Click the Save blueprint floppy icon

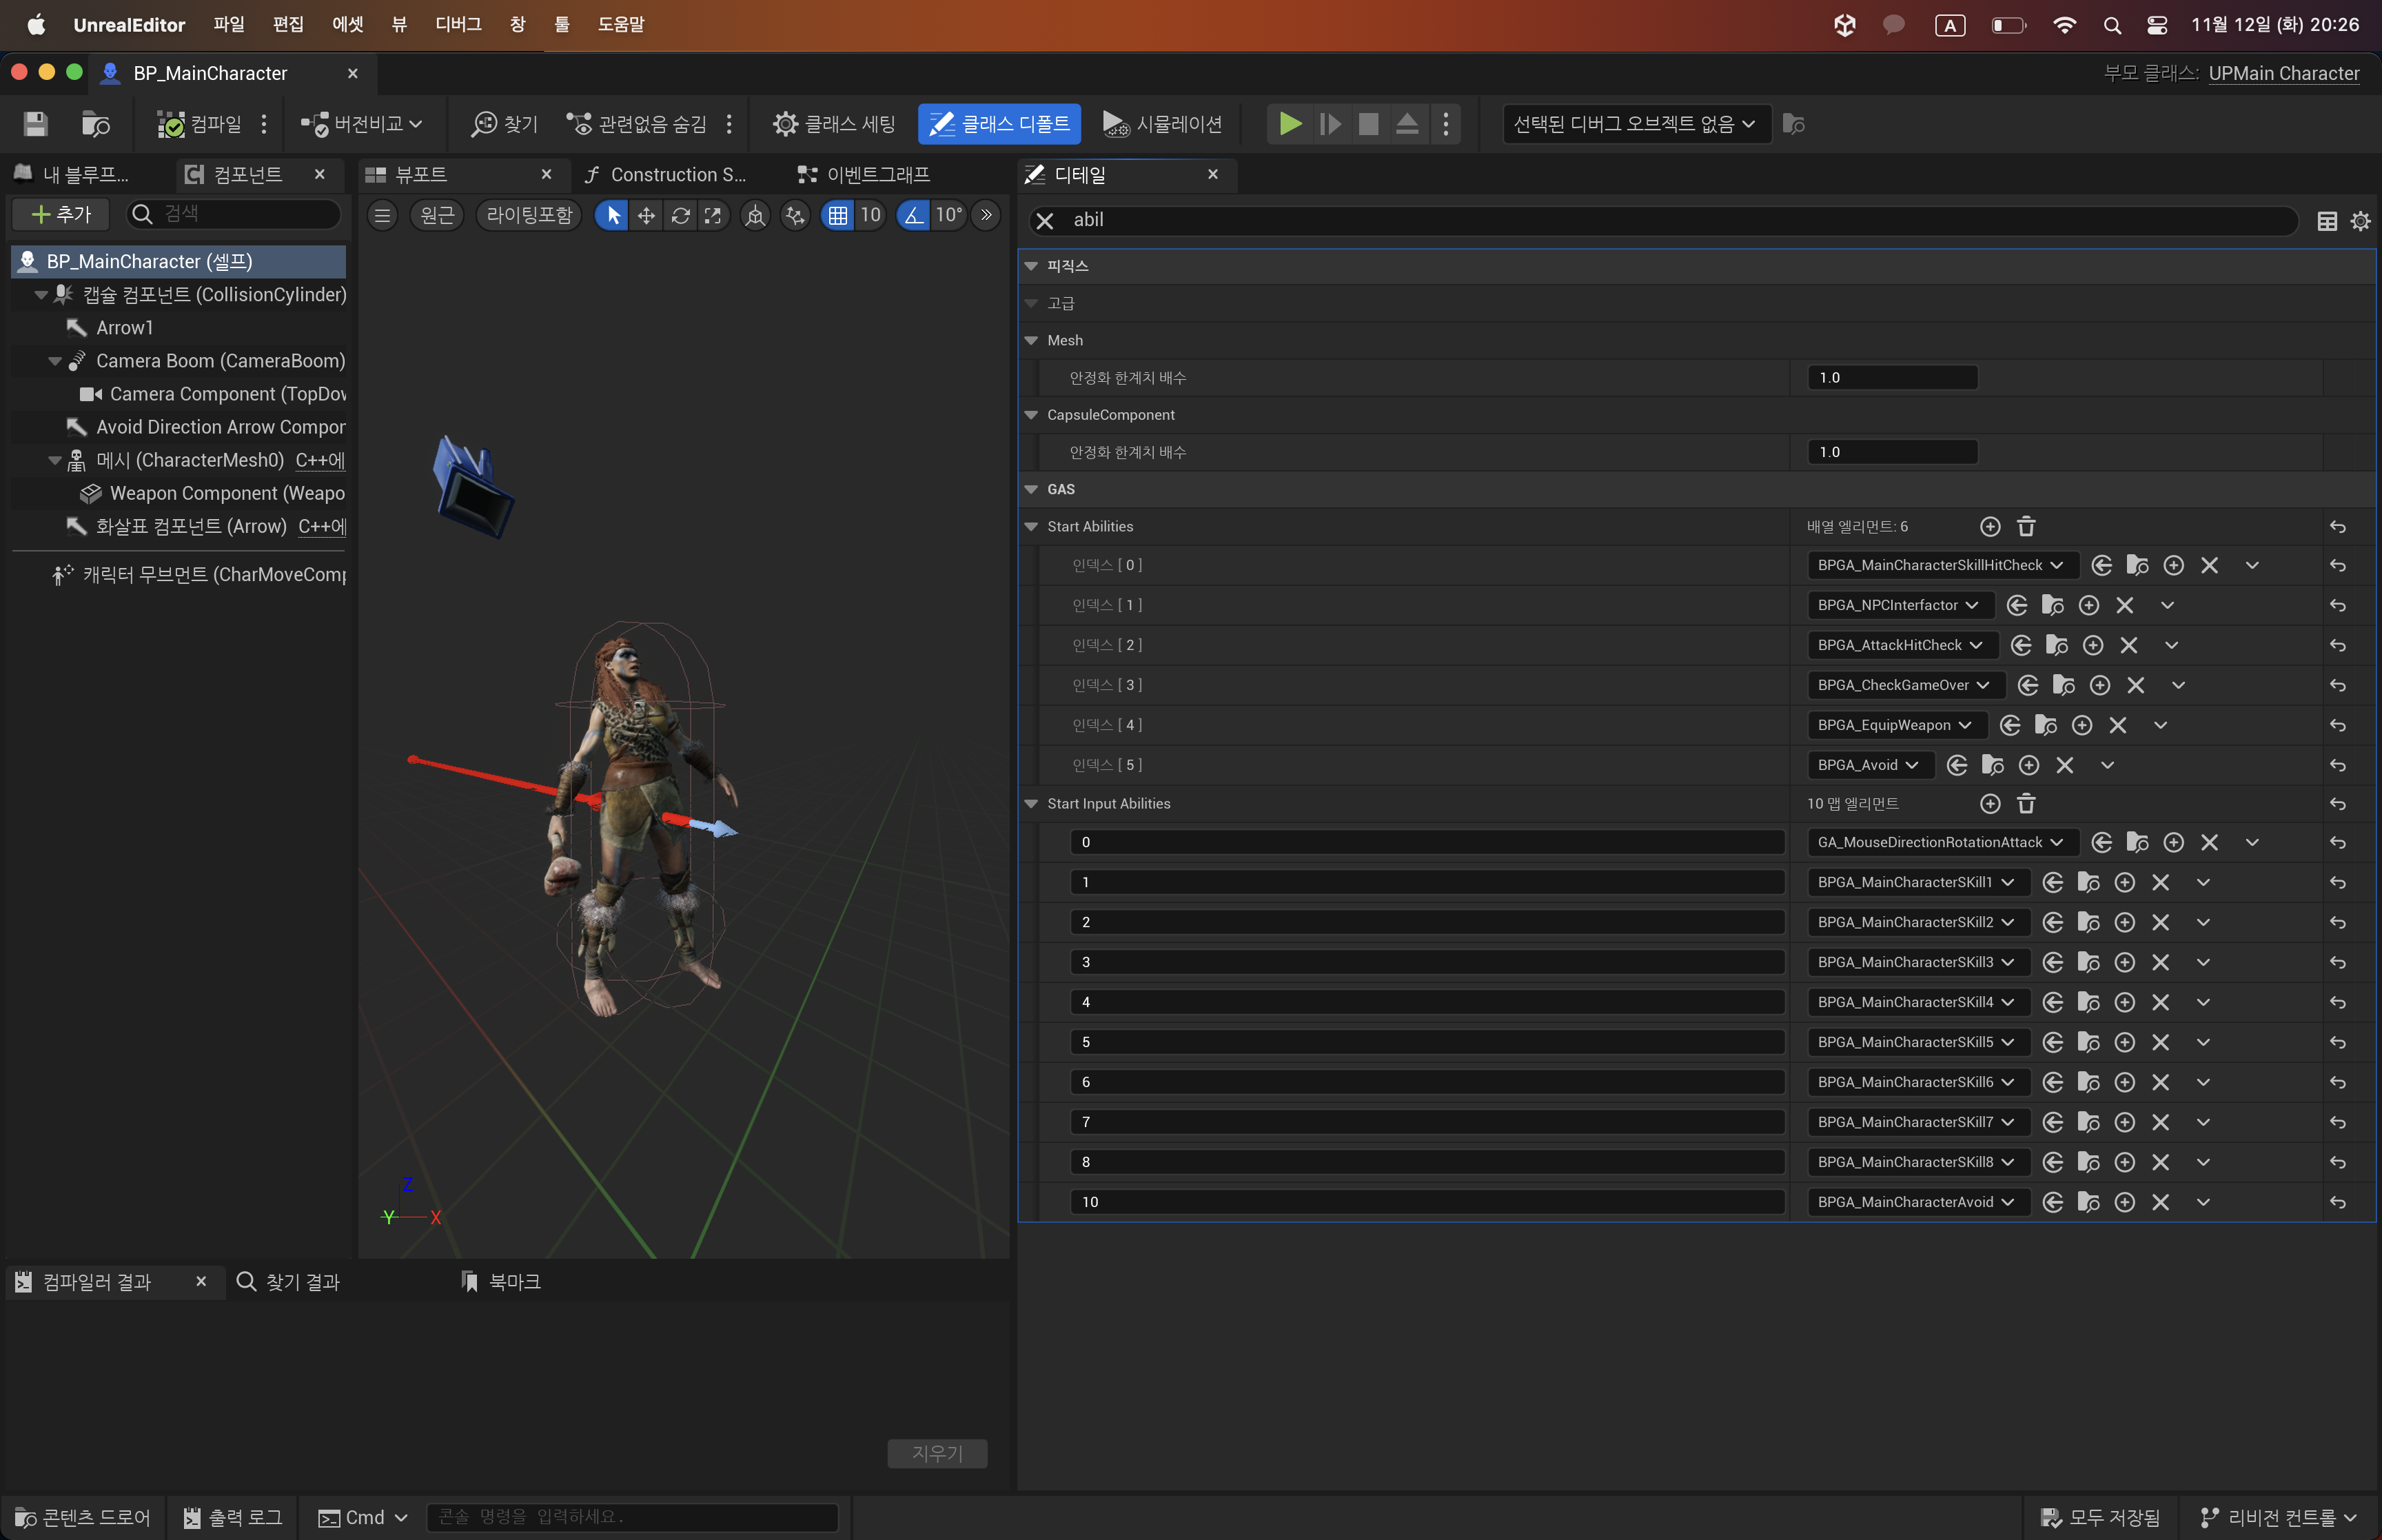pyautogui.click(x=35, y=124)
